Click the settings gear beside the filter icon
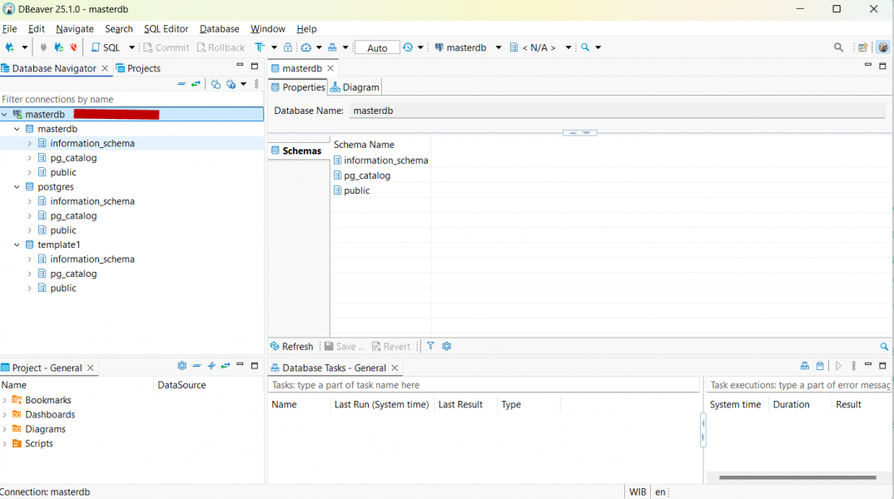The width and height of the screenshot is (894, 499). [446, 346]
